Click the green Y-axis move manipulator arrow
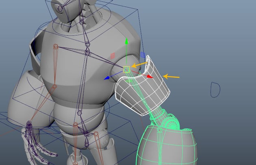The width and height of the screenshot is (256, 165). [126, 41]
